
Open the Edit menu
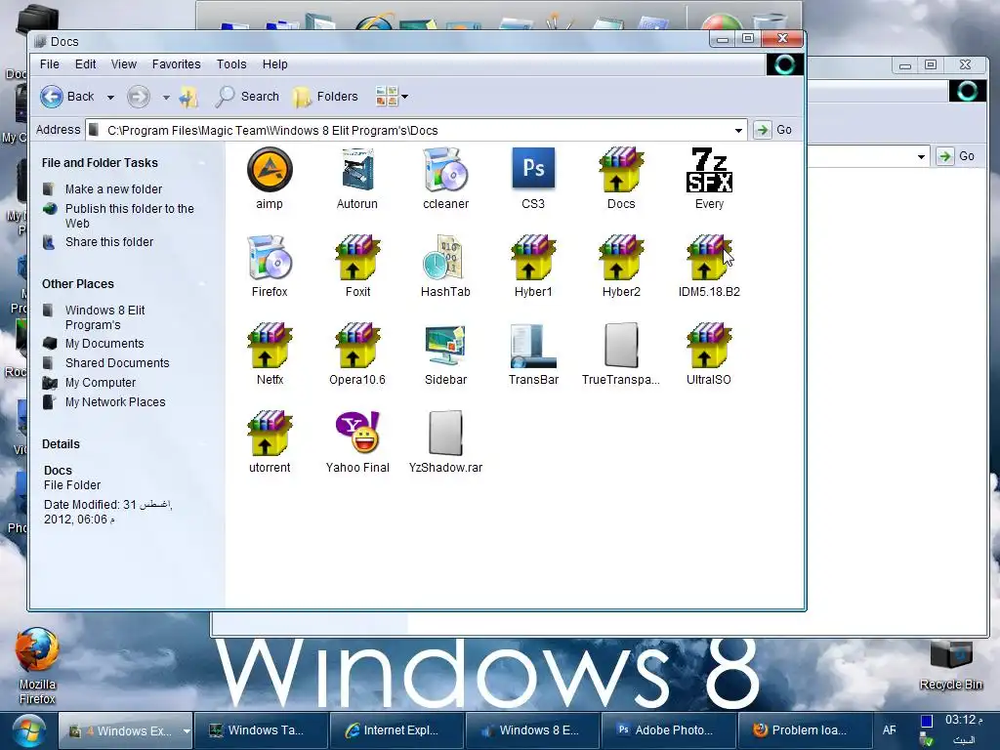pos(85,64)
